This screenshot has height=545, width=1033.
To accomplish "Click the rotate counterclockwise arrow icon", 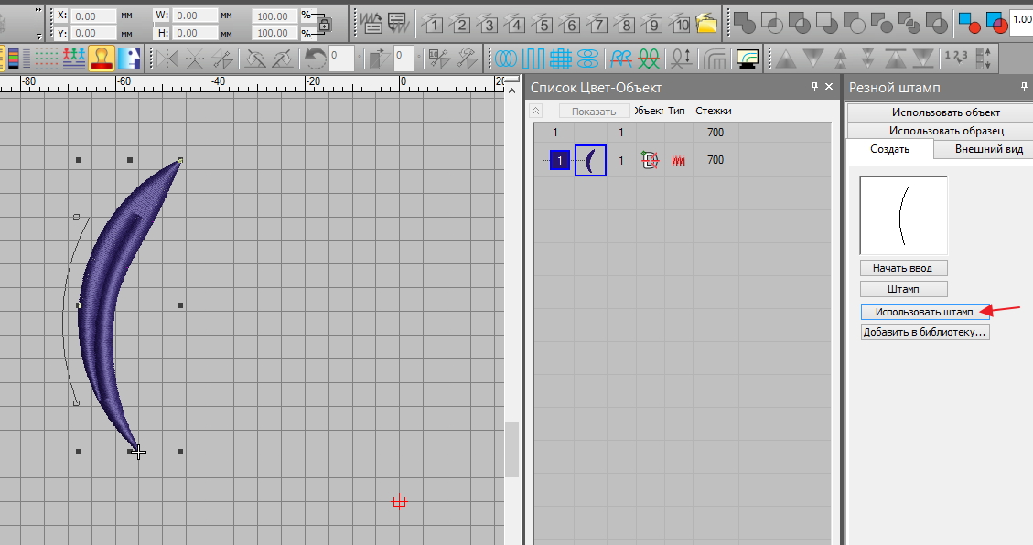I will coord(315,59).
